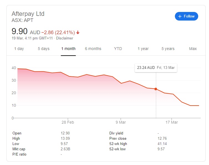The height and width of the screenshot is (165, 209).
Task: Click the 17 Mar date label
Action: [x=172, y=122]
